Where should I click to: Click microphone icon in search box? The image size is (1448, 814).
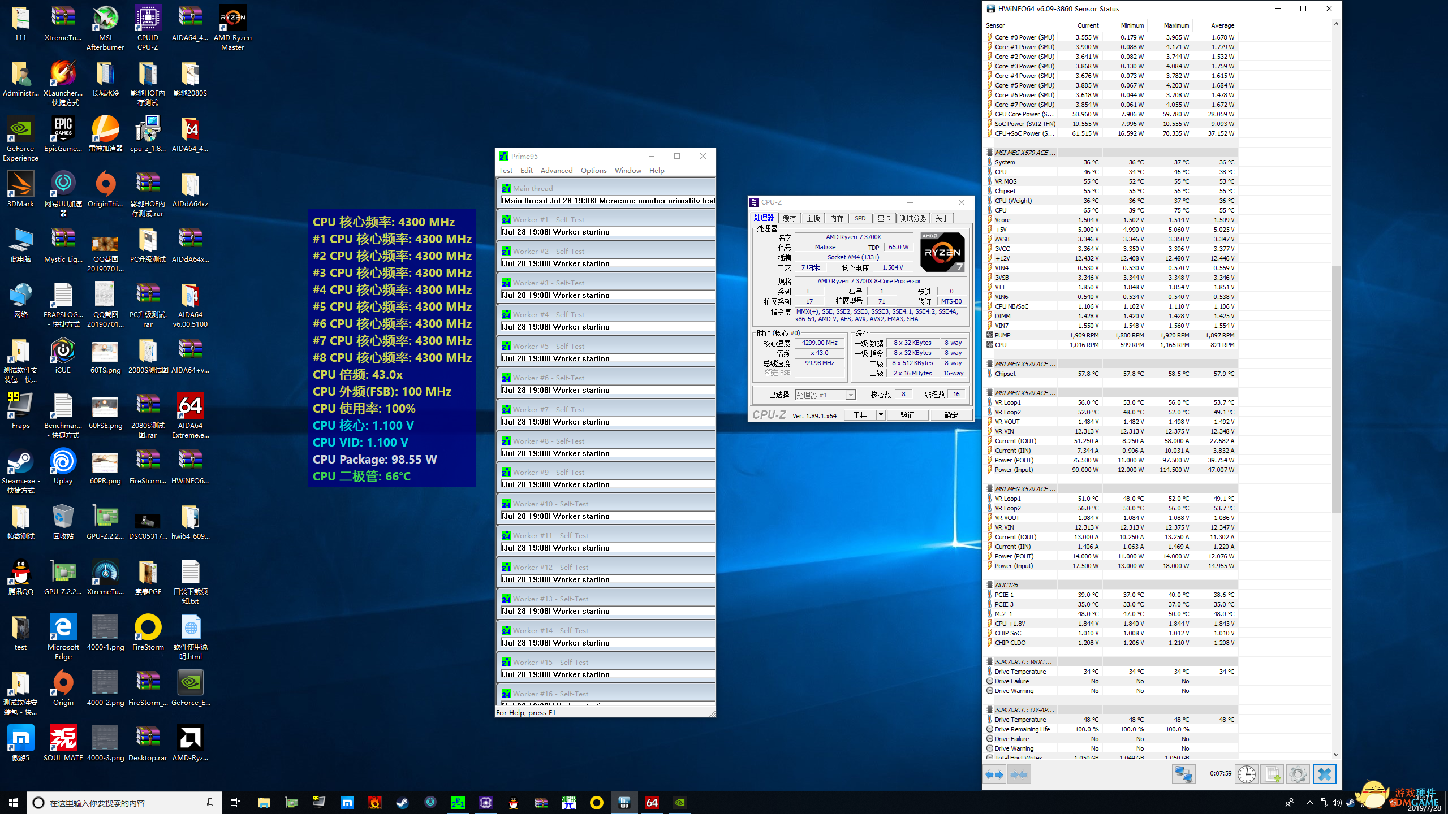pyautogui.click(x=210, y=803)
